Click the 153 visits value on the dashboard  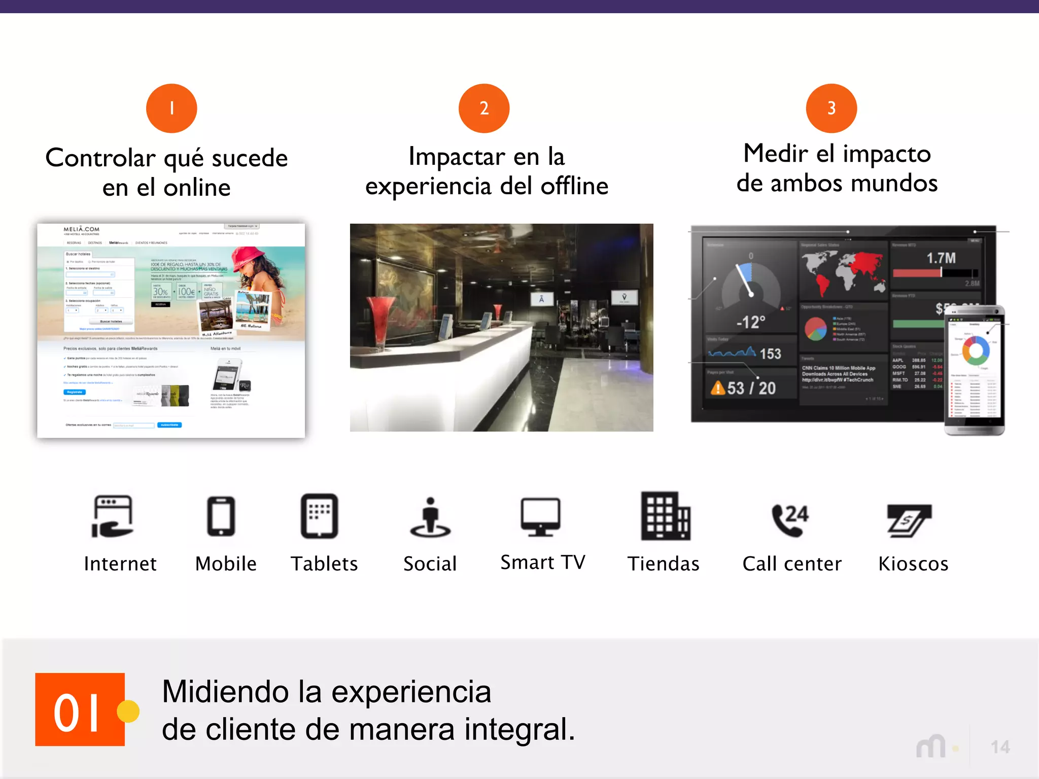770,354
